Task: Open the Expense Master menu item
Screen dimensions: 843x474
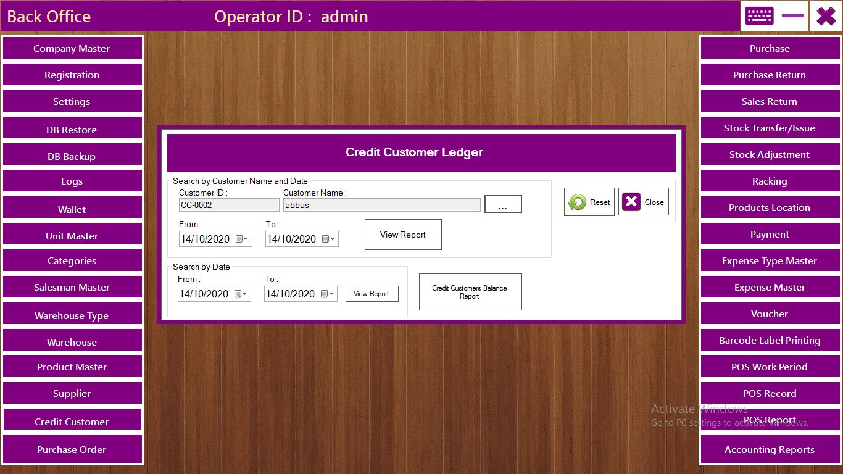Action: 770,287
